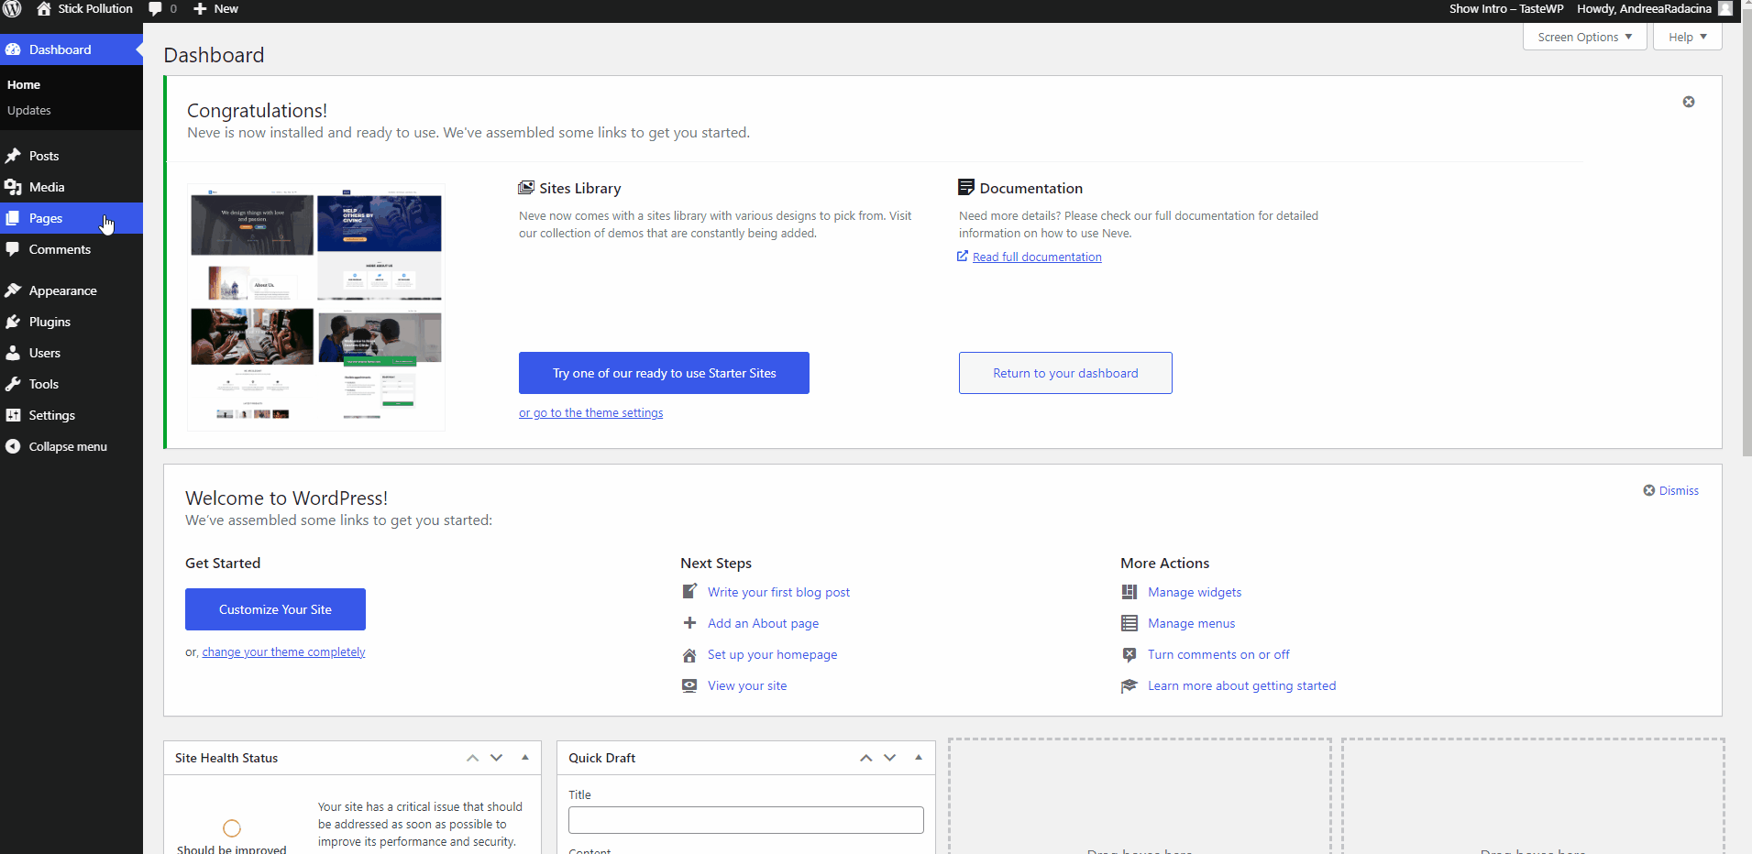Click the widgets icon beside Manage widgets
1752x854 pixels.
point(1129,592)
